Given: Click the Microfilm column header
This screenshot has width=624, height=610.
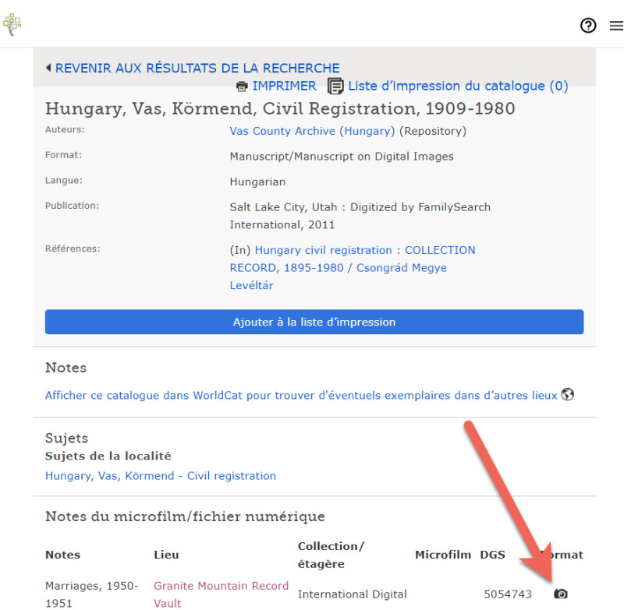Looking at the screenshot, I should pos(443,555).
